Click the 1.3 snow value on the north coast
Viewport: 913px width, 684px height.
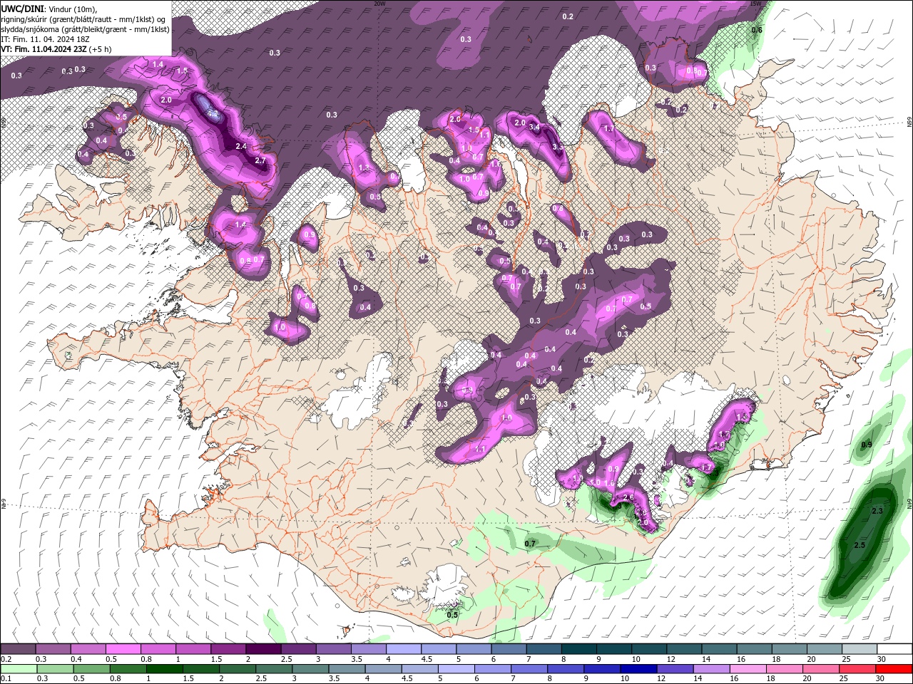(x=363, y=167)
